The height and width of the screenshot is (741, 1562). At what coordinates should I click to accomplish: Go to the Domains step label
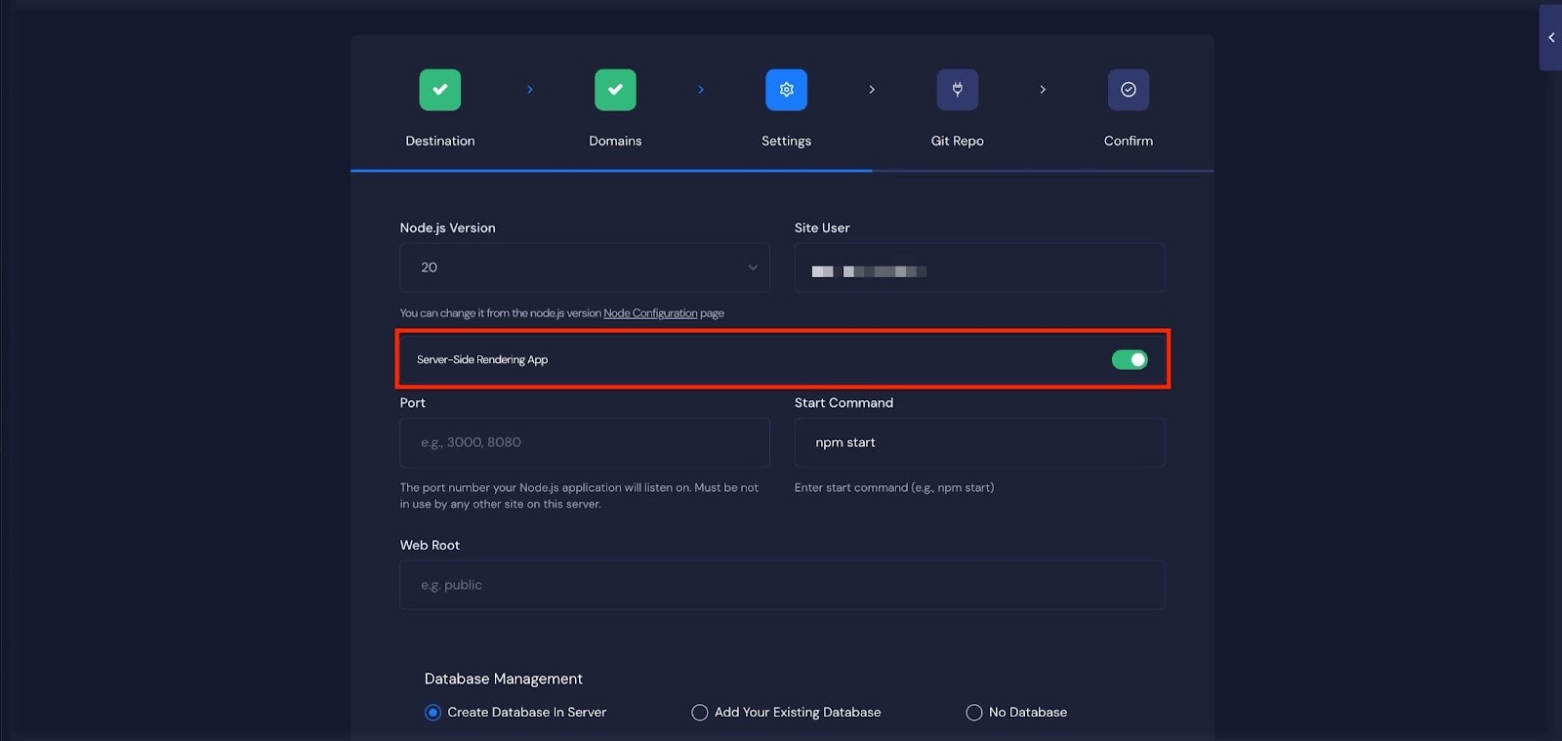[x=615, y=141]
